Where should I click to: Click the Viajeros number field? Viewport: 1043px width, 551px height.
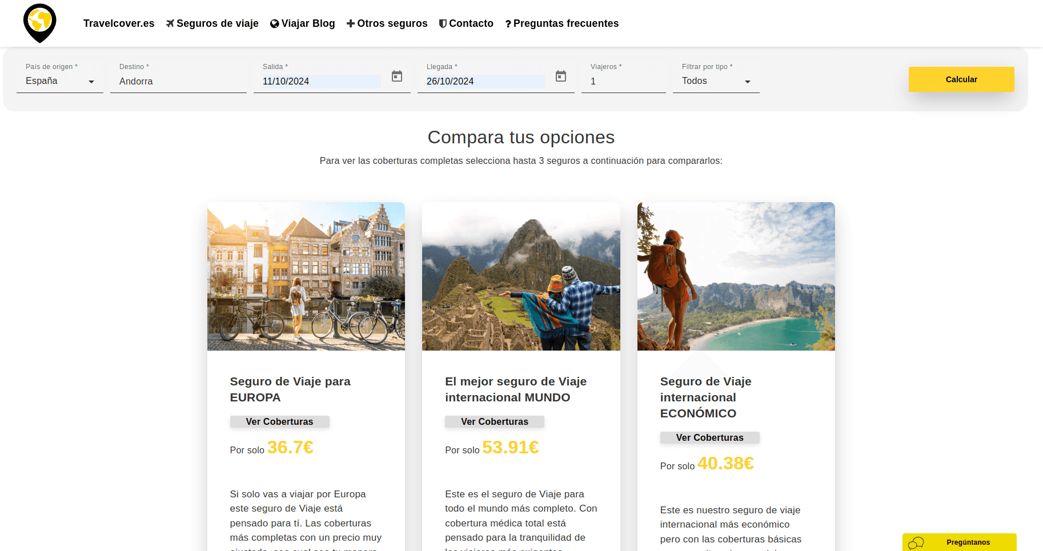tap(624, 81)
